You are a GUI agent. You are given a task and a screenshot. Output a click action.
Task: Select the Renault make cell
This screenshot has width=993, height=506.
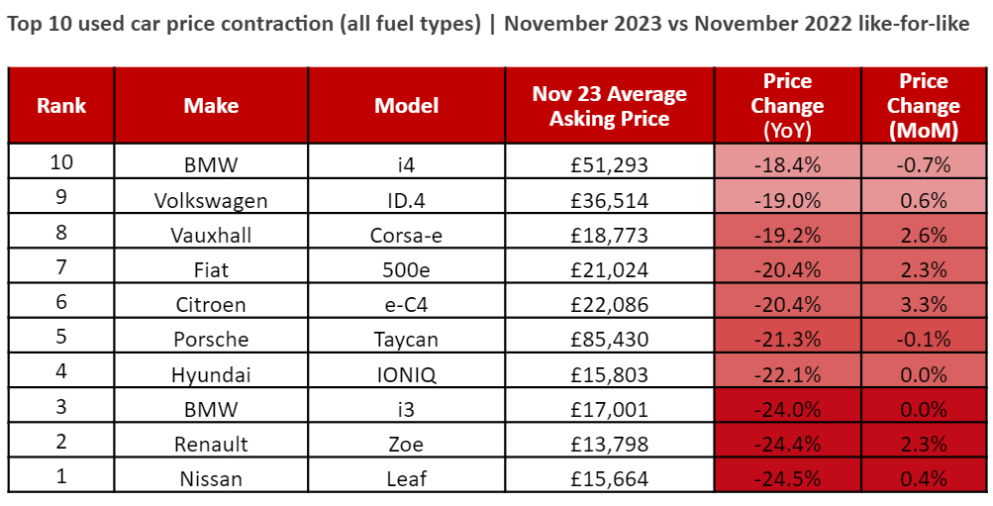[x=211, y=445]
